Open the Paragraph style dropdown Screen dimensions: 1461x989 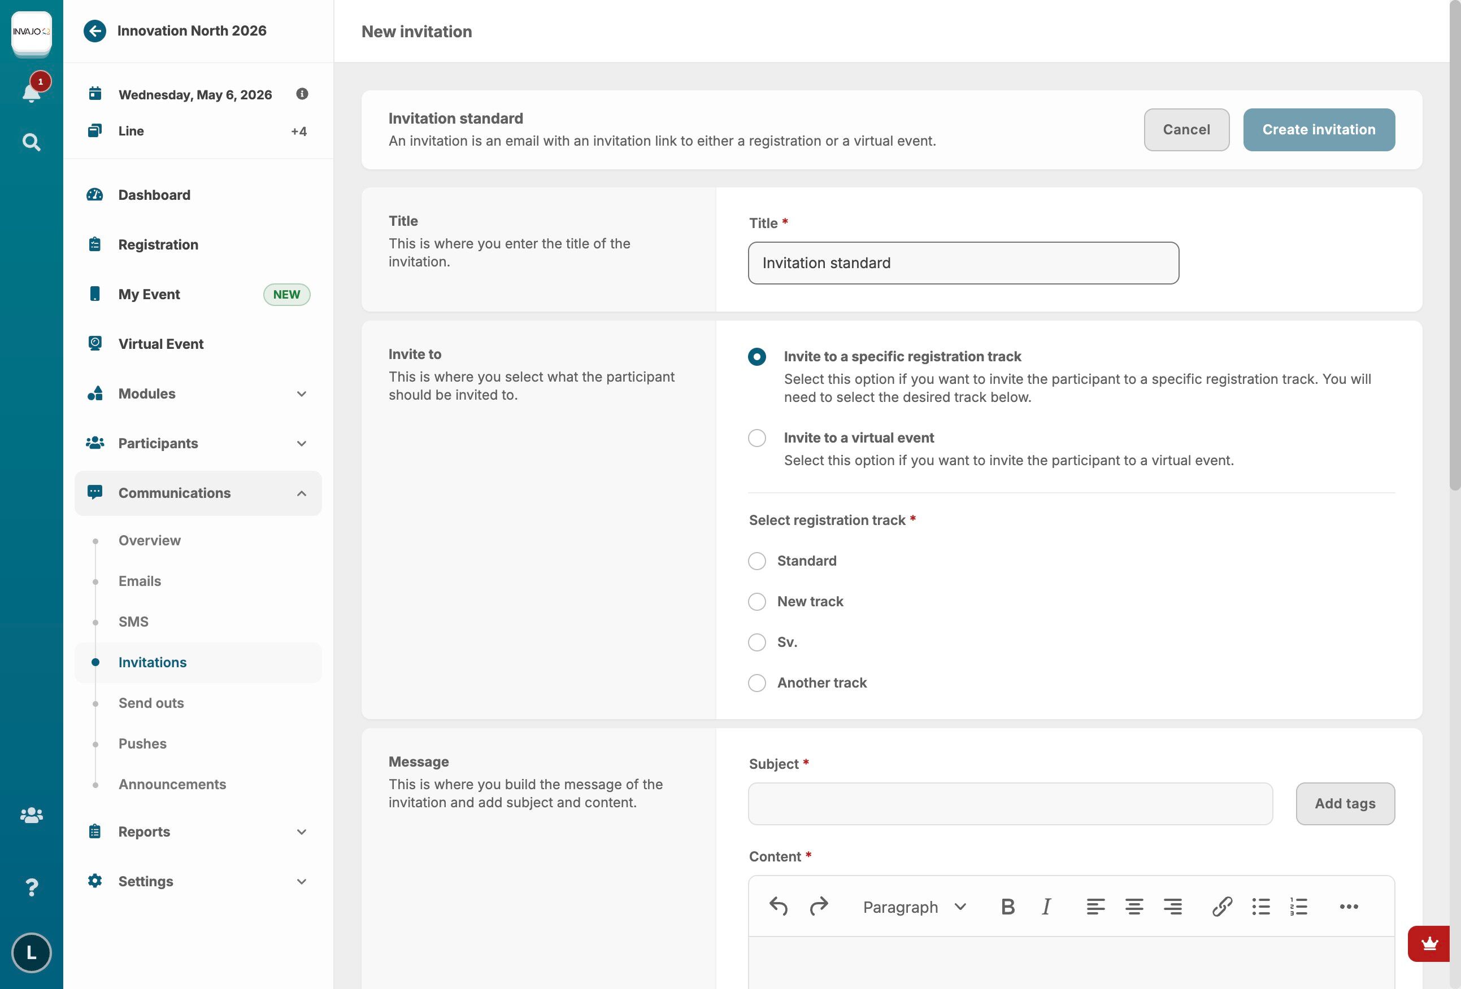914,907
